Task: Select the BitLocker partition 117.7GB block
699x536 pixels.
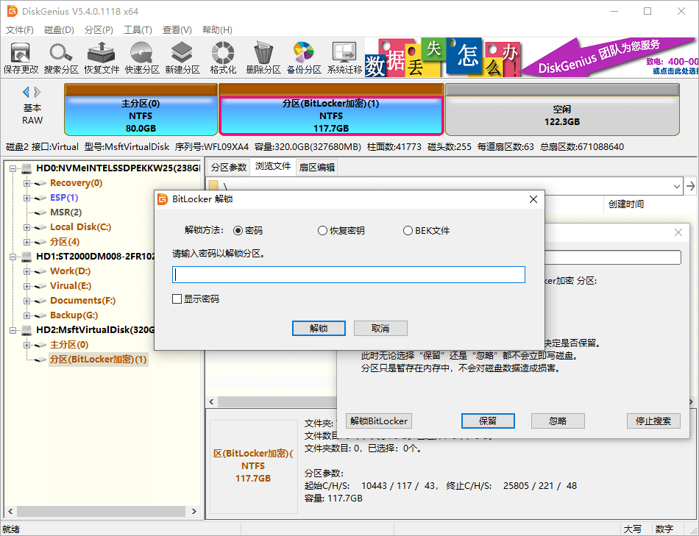Action: (331, 110)
